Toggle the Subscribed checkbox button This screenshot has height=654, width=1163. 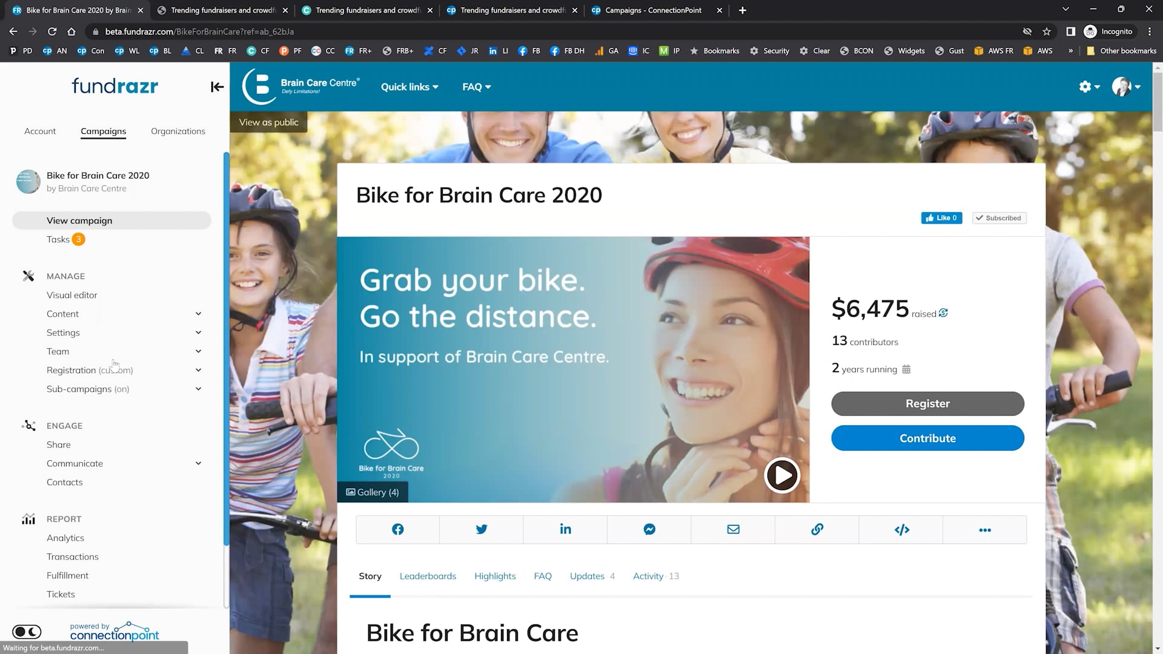(999, 218)
